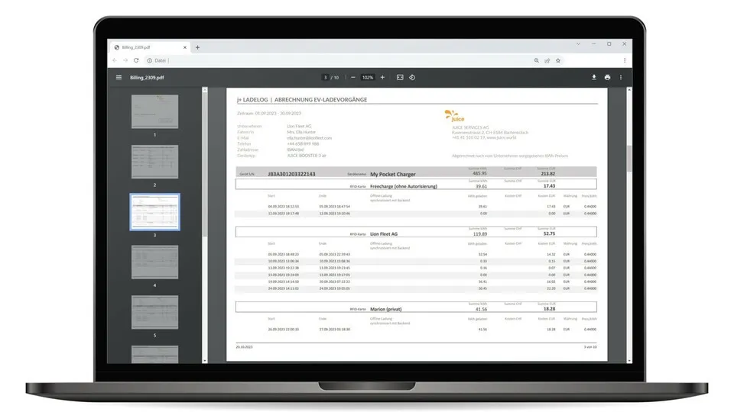
Task: Click the thumbnail sidebar scrollbar
Action: [205, 163]
